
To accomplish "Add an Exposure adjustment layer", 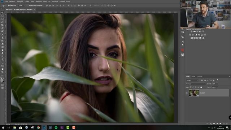I will click(200, 31).
